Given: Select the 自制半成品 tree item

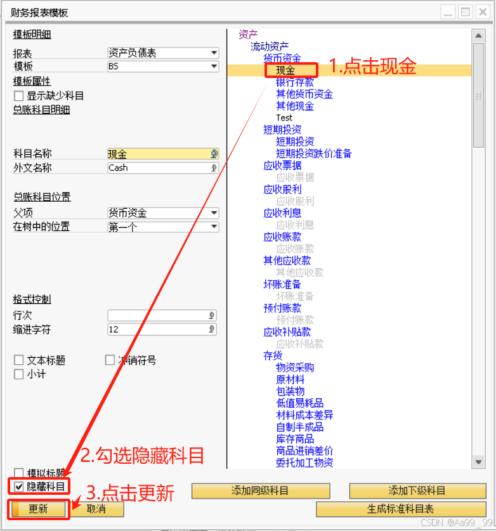Looking at the screenshot, I should [300, 427].
